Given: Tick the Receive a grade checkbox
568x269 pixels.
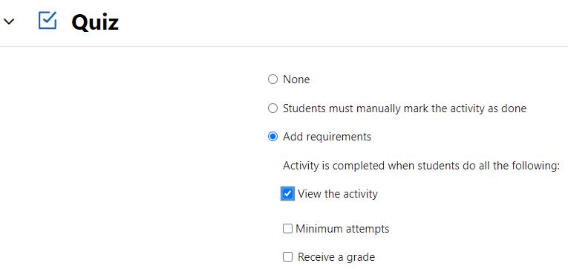Looking at the screenshot, I should click(287, 257).
